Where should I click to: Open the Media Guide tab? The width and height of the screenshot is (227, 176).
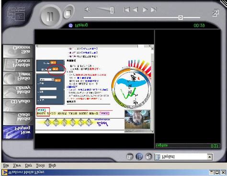click(x=18, y=118)
